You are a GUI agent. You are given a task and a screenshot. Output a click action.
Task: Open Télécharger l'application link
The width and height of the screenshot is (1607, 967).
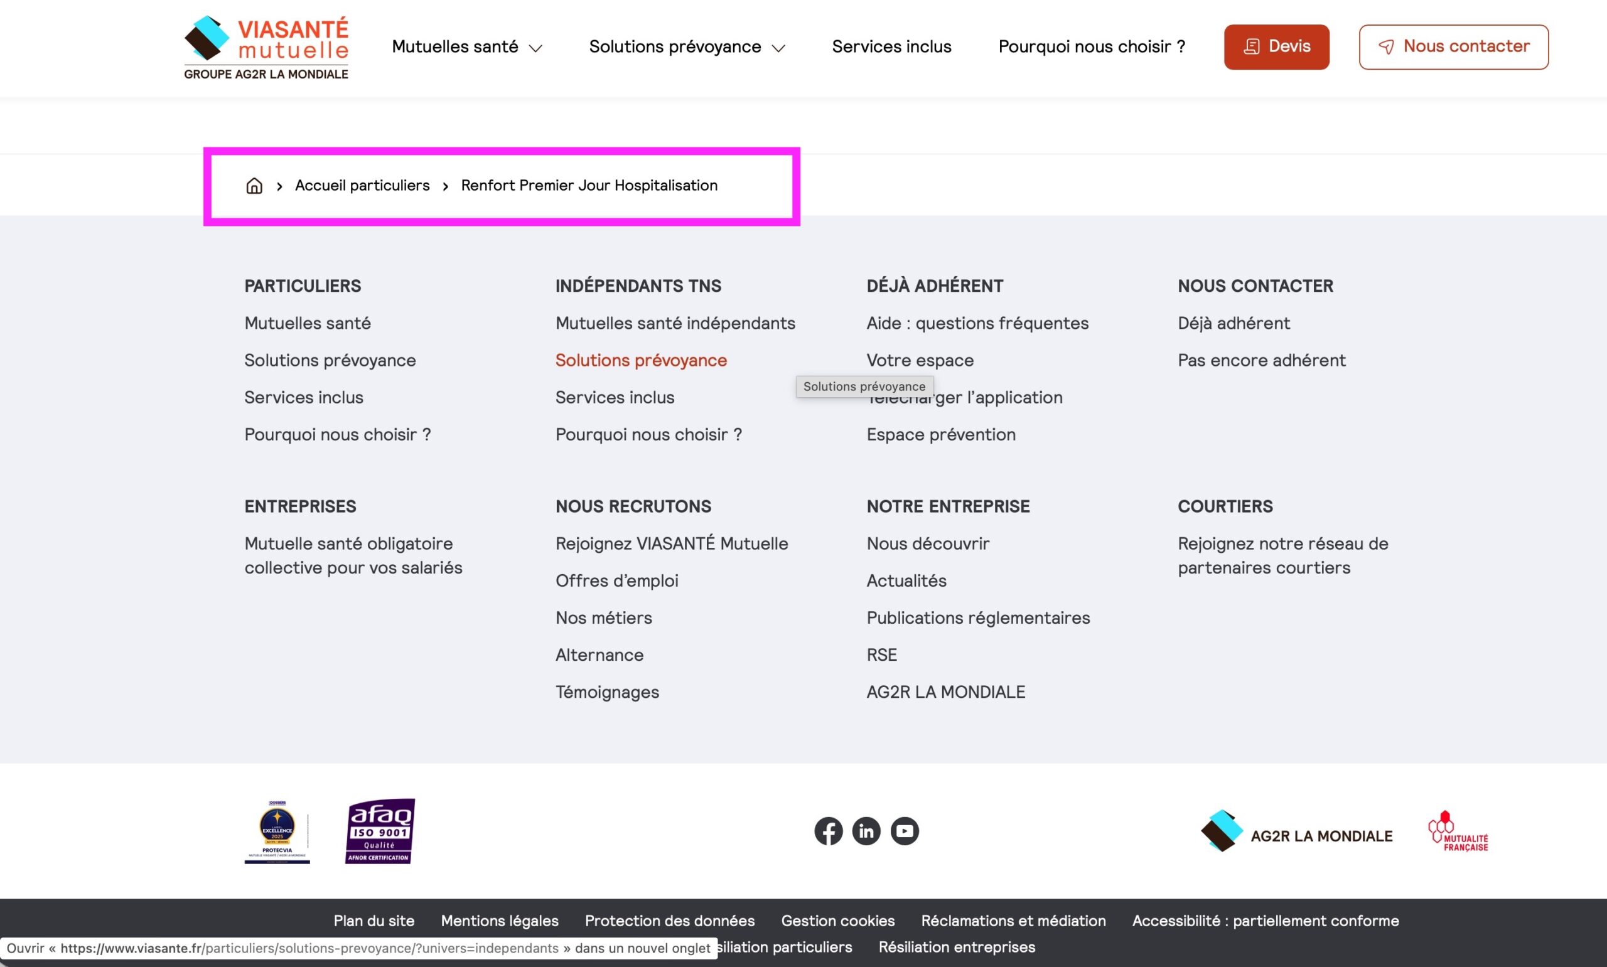click(964, 397)
